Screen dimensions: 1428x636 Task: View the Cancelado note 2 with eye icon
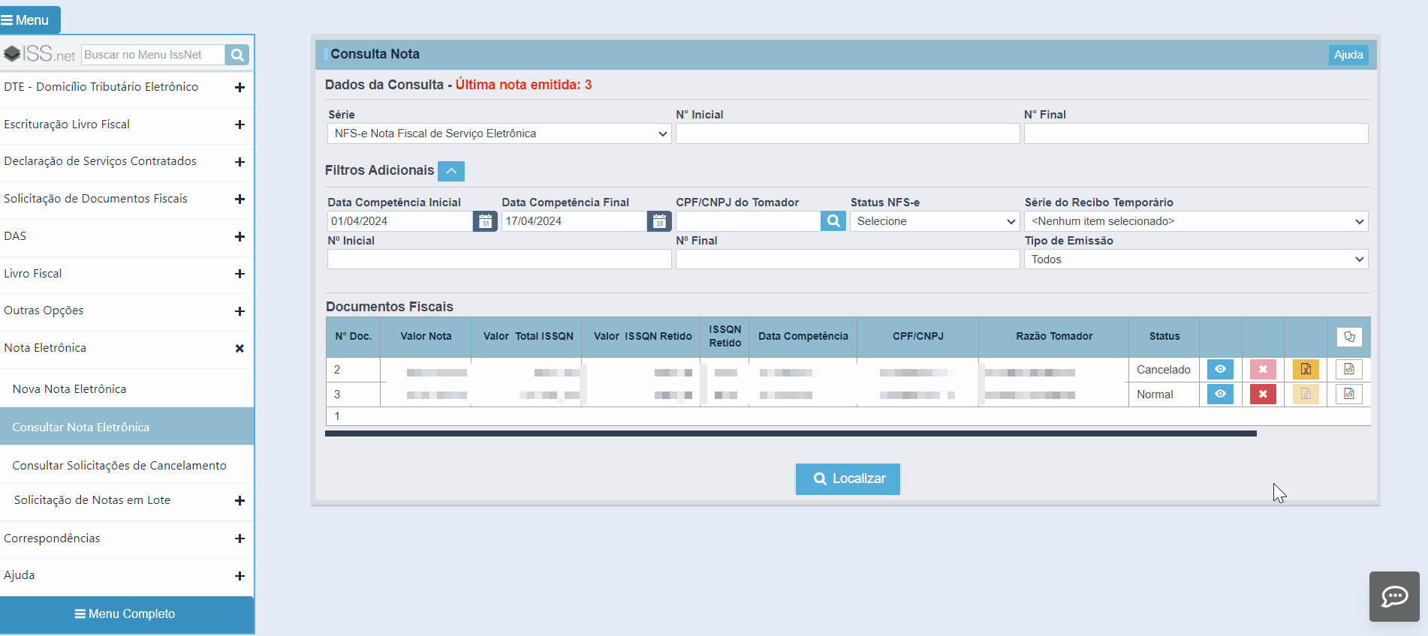(x=1220, y=369)
